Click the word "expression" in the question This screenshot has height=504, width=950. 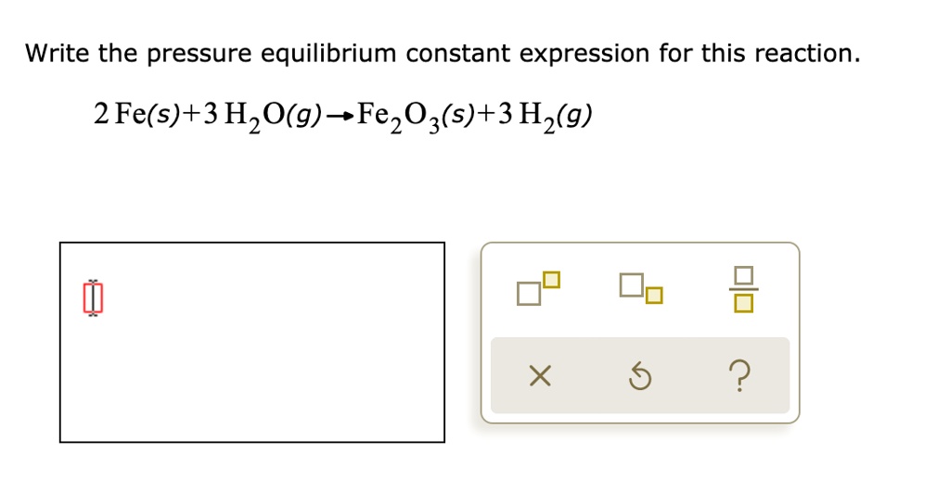(584, 54)
